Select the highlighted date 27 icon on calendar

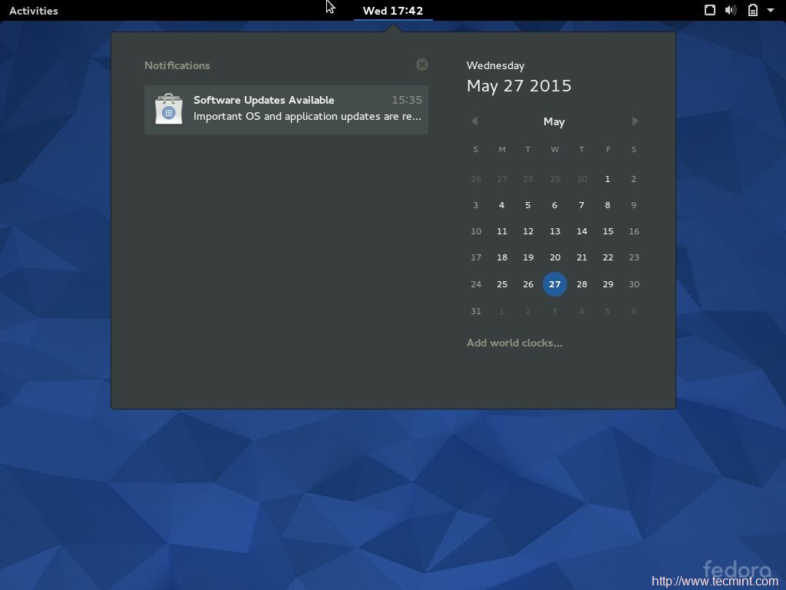pos(554,283)
